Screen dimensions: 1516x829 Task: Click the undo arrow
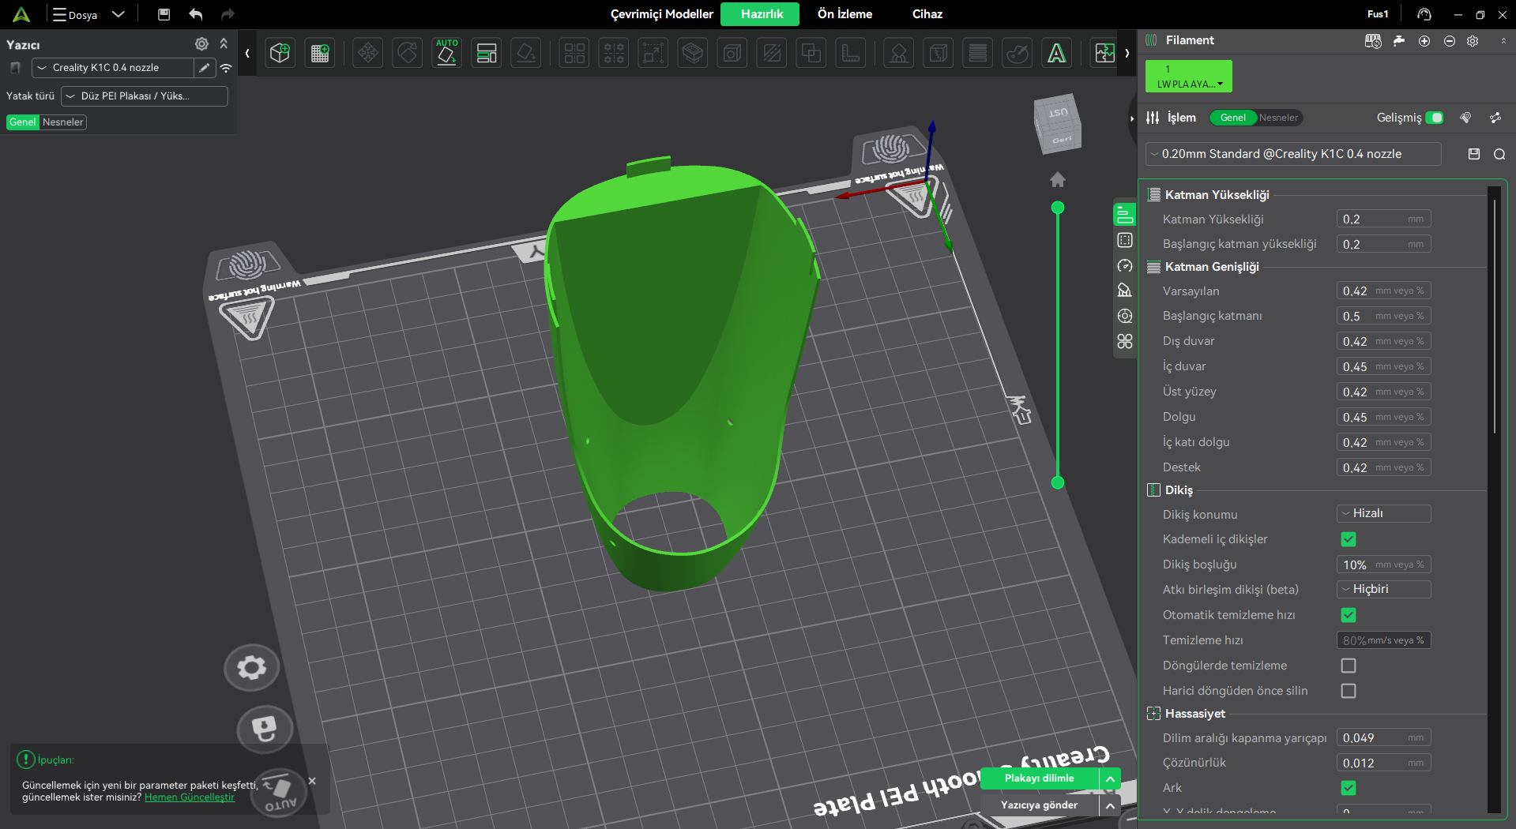click(196, 14)
